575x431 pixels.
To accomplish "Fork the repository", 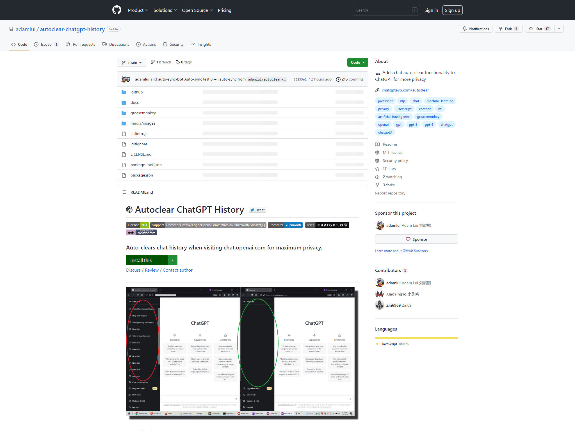I will point(508,29).
